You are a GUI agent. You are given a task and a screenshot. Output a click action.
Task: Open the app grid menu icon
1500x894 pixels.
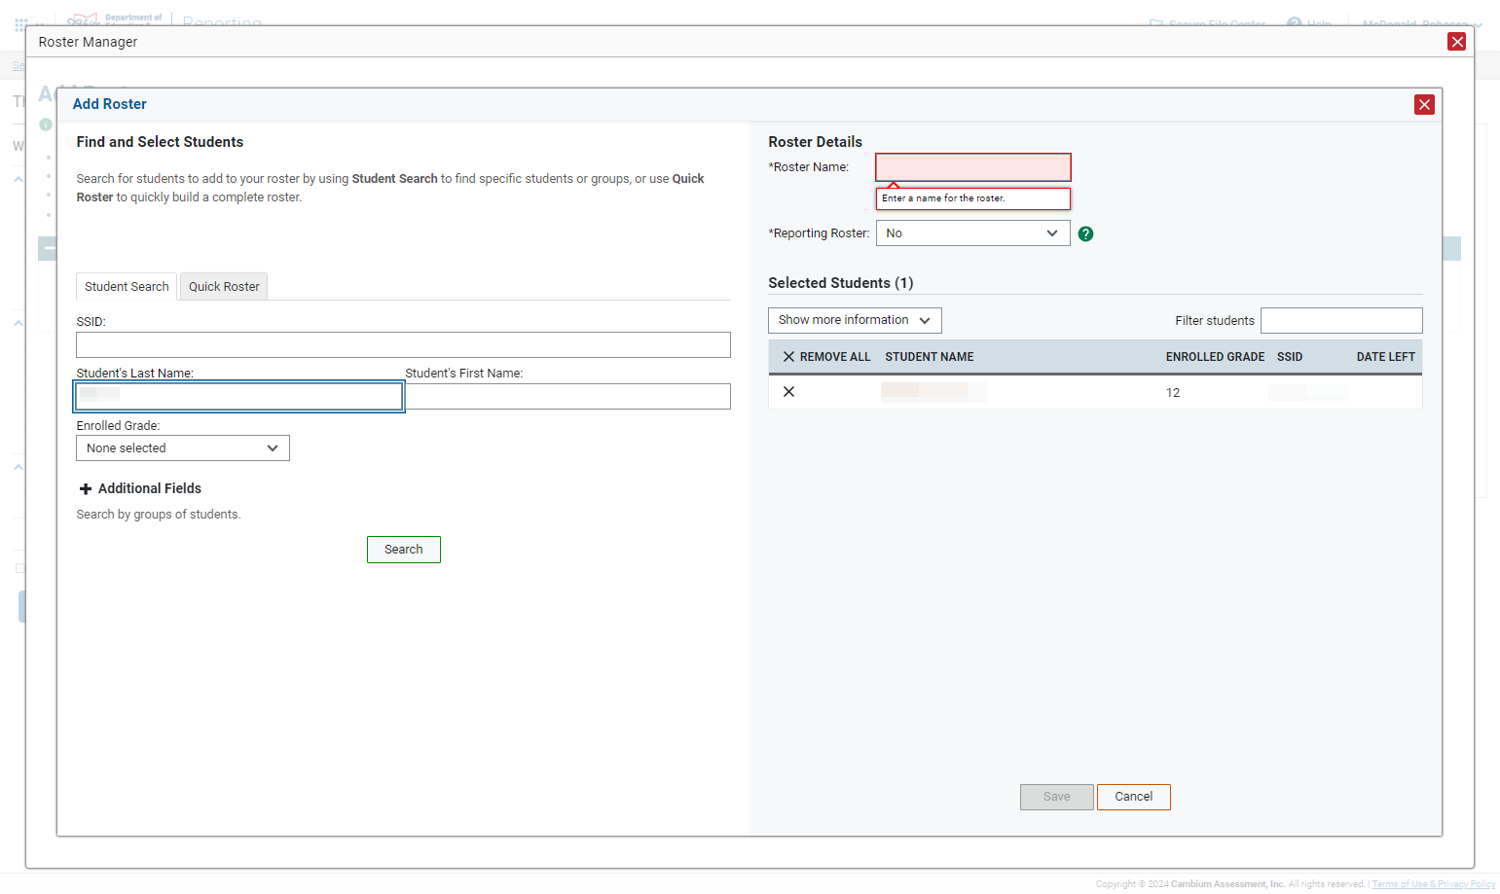point(20,24)
